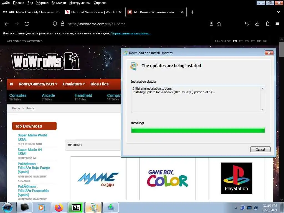
Task: Close the National News Videos tab
Action: [120, 12]
